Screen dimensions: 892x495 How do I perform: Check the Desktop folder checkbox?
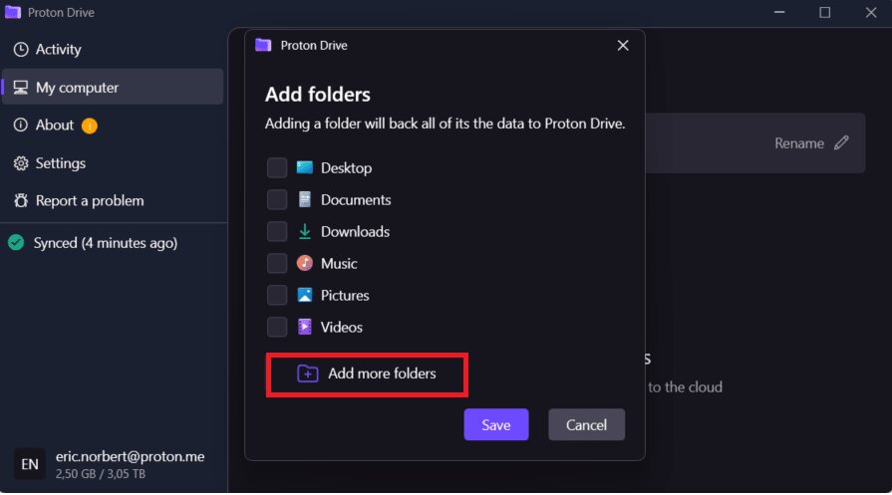click(277, 167)
